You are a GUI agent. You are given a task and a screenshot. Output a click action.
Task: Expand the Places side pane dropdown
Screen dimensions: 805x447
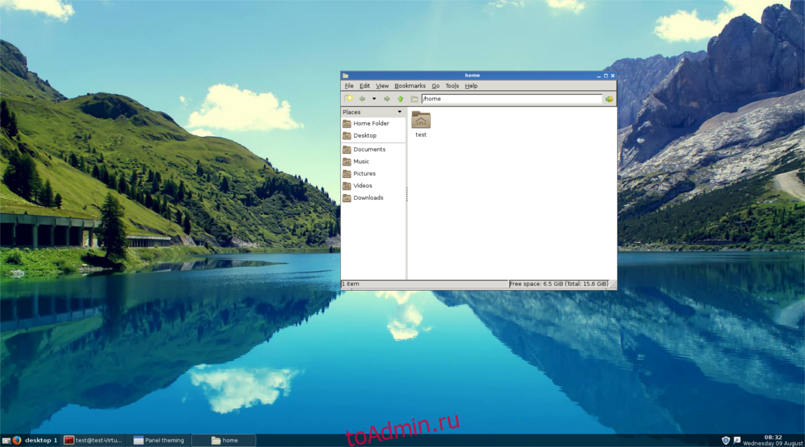(400, 112)
